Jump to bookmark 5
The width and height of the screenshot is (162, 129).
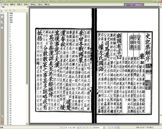[x=10, y=34]
